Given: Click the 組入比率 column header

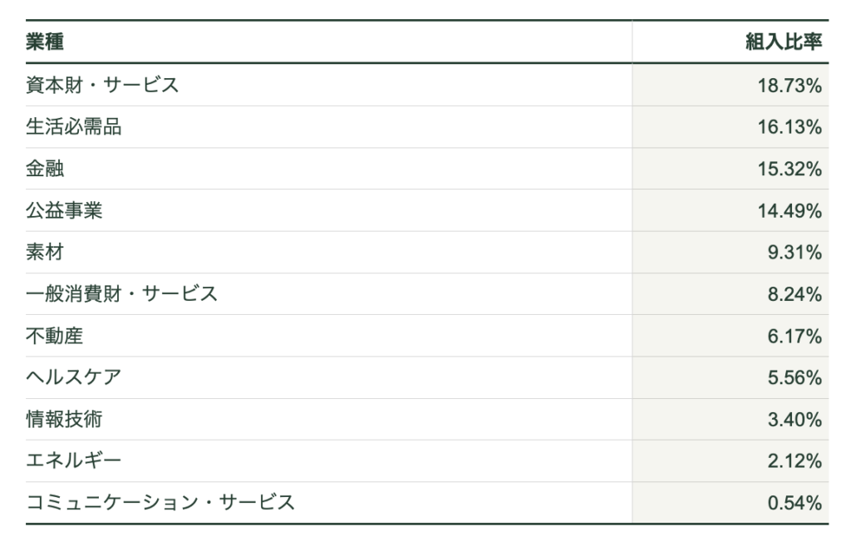Looking at the screenshot, I should [783, 42].
